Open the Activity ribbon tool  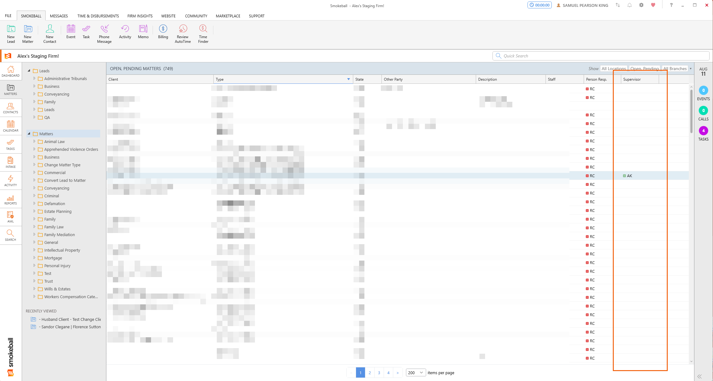pos(125,32)
